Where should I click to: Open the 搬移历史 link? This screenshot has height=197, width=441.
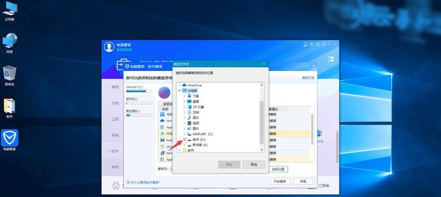[x=309, y=78]
